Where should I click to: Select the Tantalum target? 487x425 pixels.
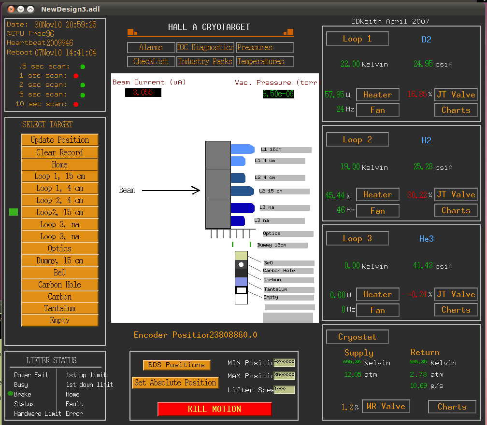point(60,308)
